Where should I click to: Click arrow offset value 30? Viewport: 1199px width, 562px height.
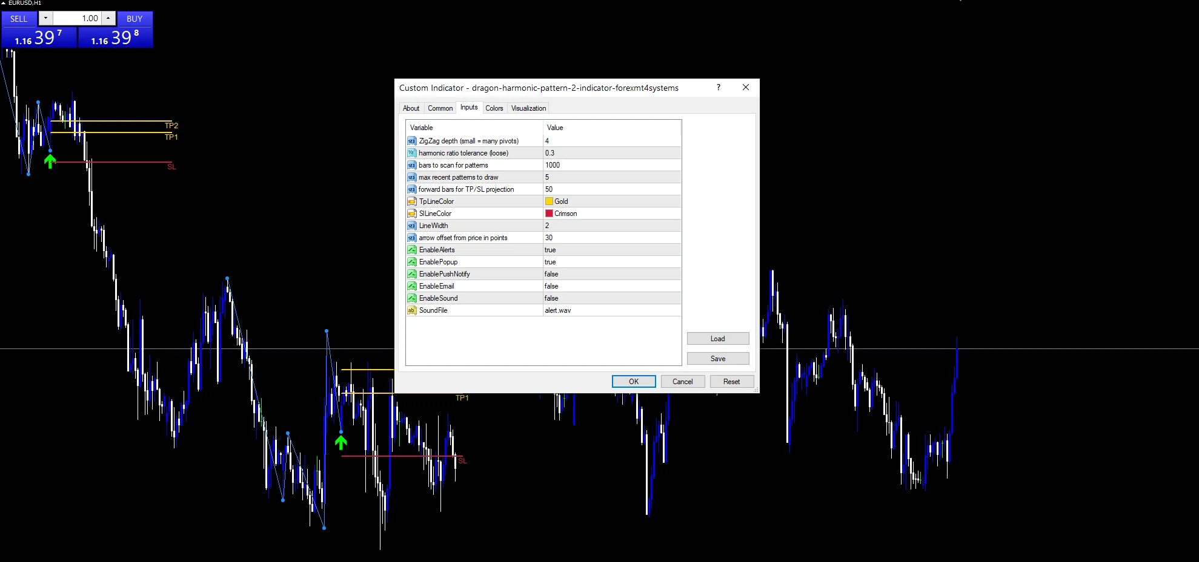[x=612, y=238]
